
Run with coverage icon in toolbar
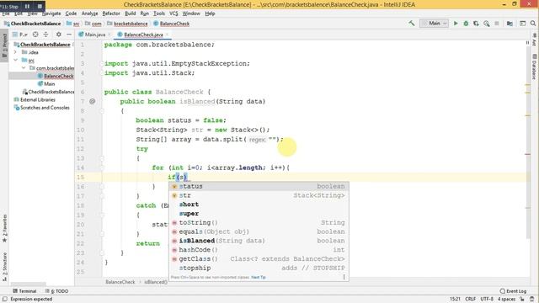click(x=476, y=24)
